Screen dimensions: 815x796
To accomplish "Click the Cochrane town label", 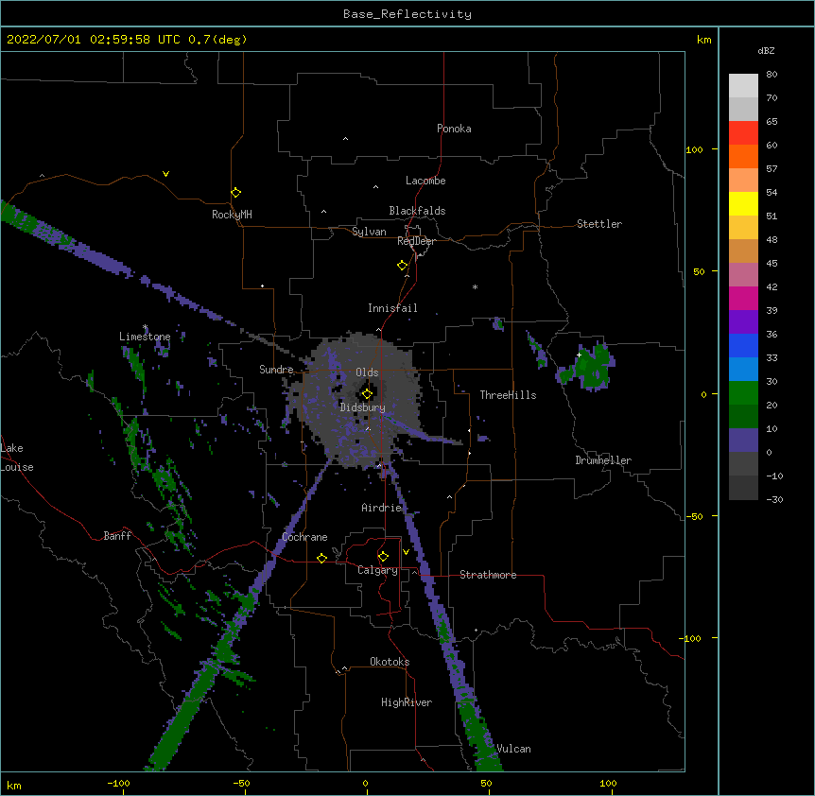I will tap(304, 537).
